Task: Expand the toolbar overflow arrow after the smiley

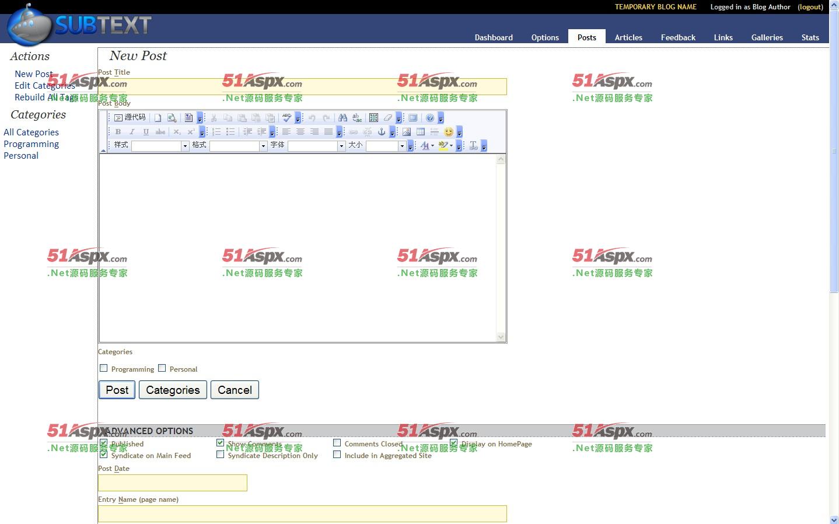Action: click(x=459, y=132)
